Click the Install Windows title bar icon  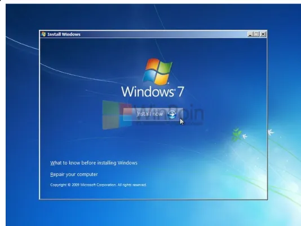coord(43,34)
